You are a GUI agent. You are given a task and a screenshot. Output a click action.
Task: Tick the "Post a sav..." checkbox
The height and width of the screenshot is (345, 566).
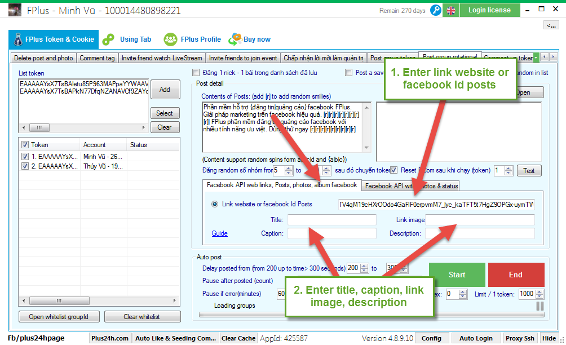tap(349, 73)
